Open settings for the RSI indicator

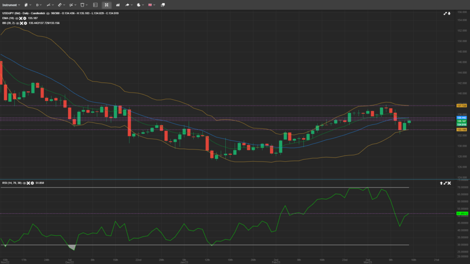click(32, 183)
